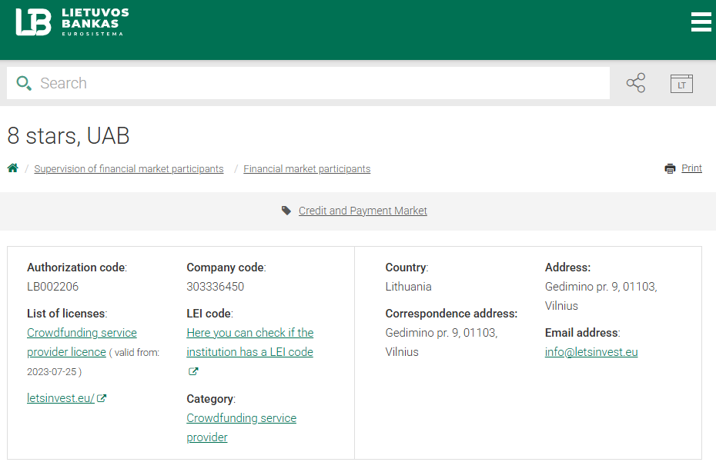716x462 pixels.
Task: Click the info@letsinvest.eu email link
Action: point(591,351)
